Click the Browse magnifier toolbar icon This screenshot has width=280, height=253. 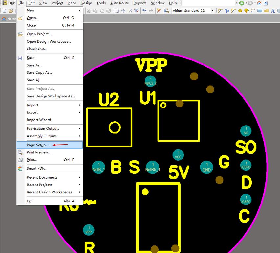point(167,11)
